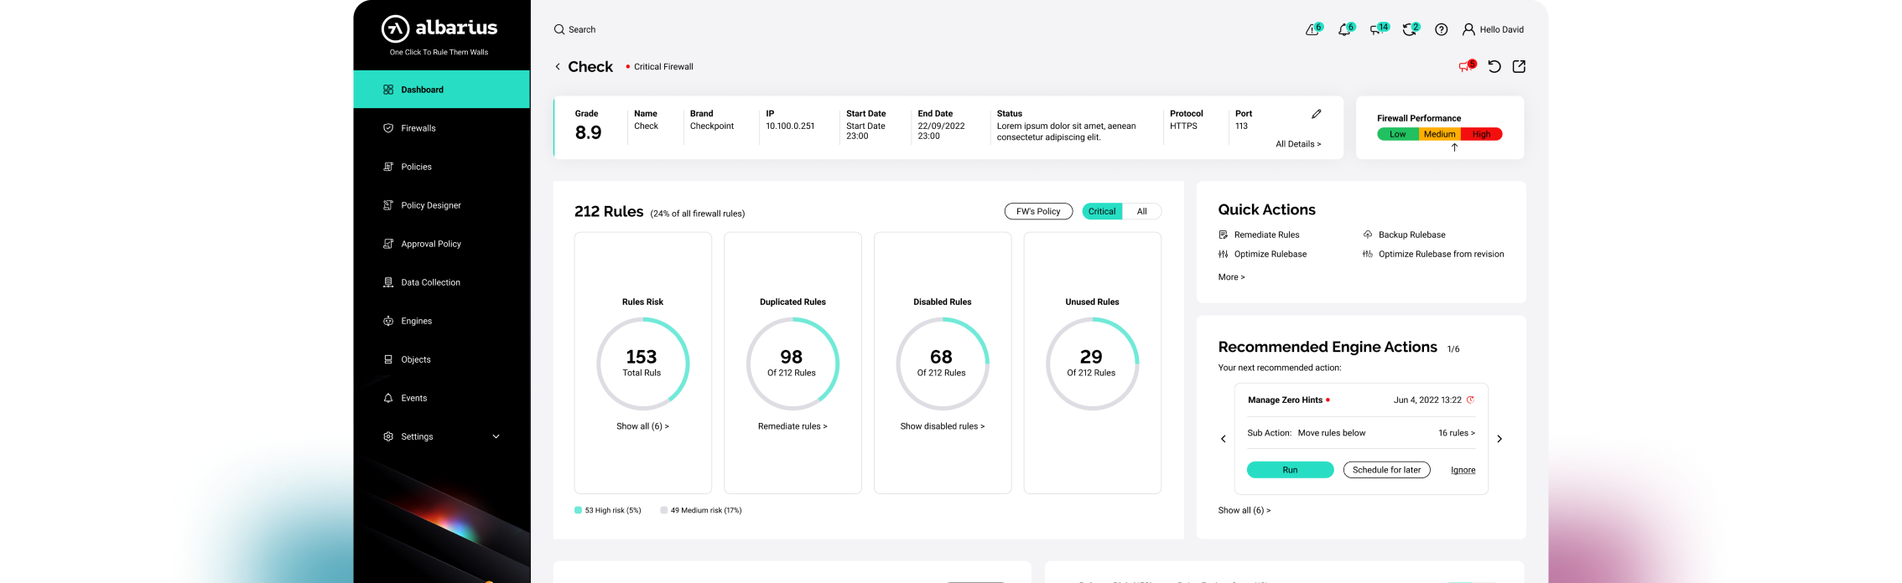
Task: Click the Objects sidebar icon
Action: pyautogui.click(x=388, y=359)
